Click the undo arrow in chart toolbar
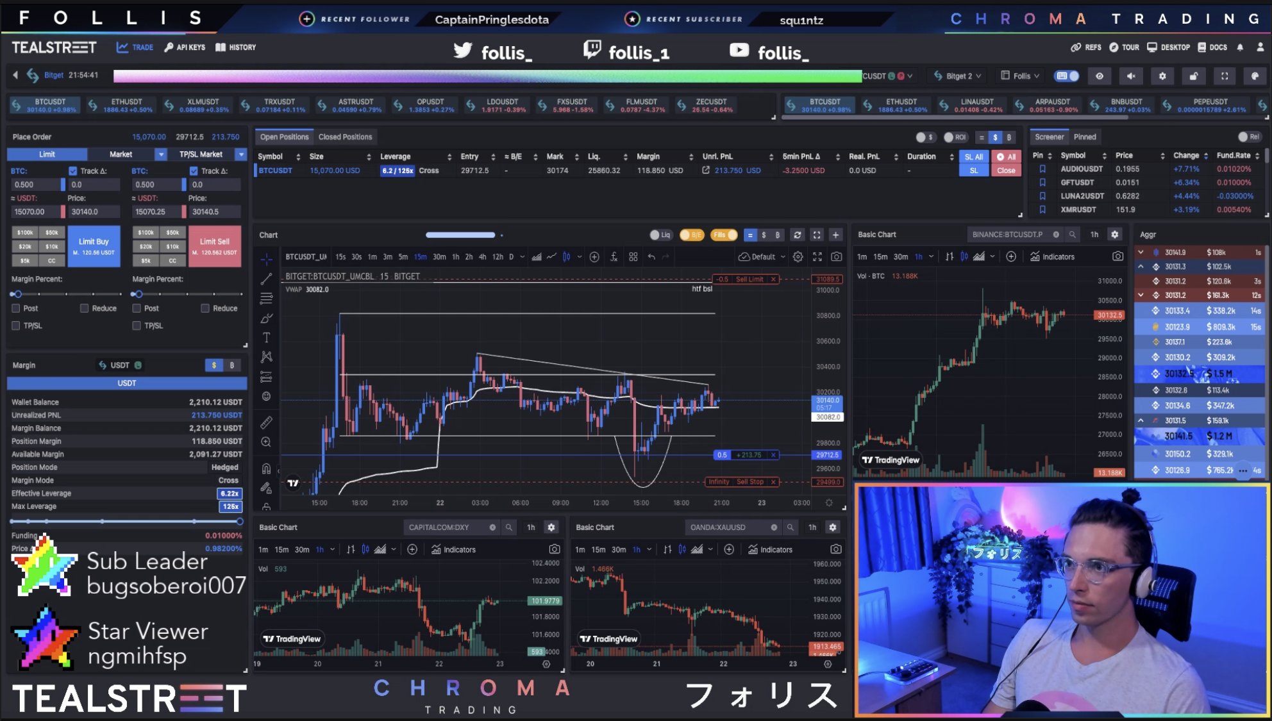Screen dimensions: 1272x721 (651, 256)
